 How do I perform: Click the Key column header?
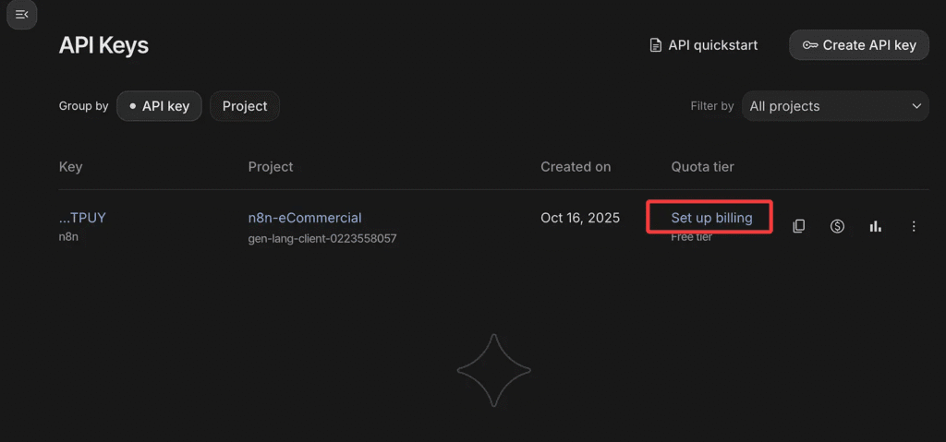[70, 167]
